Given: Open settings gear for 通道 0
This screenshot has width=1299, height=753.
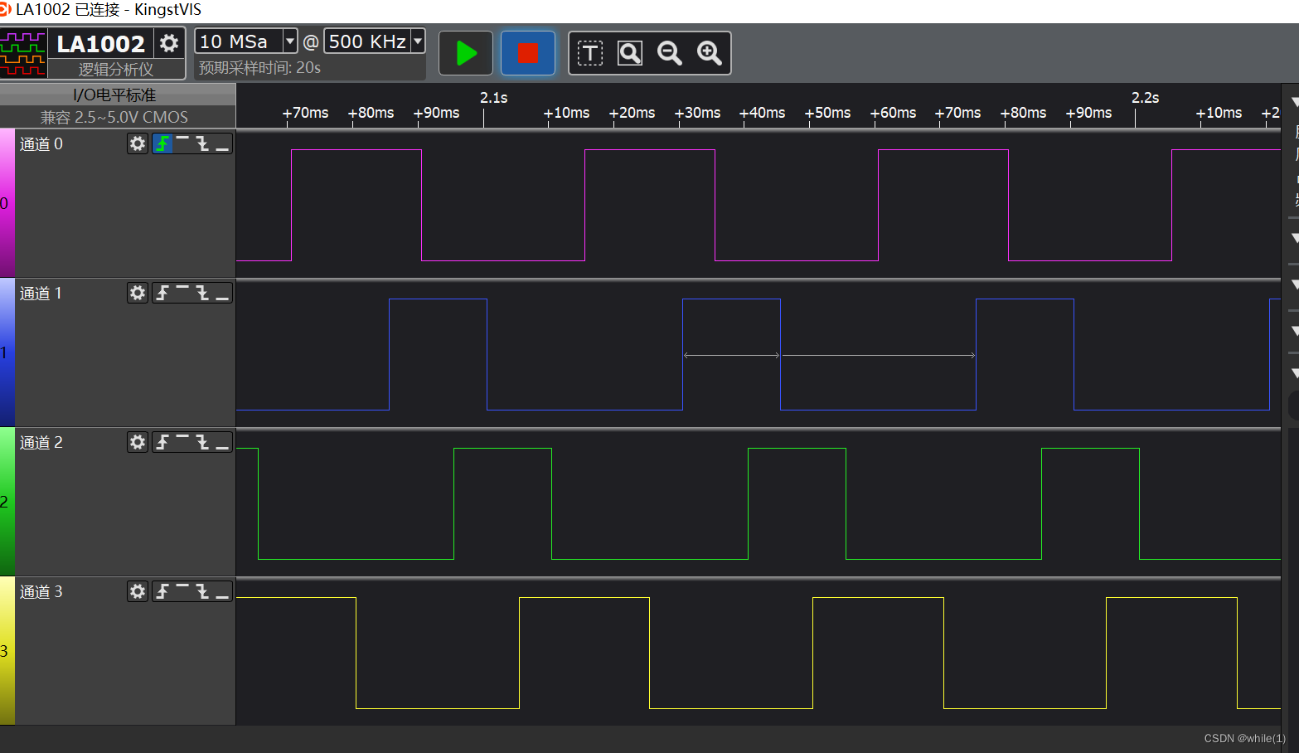Looking at the screenshot, I should 138,143.
